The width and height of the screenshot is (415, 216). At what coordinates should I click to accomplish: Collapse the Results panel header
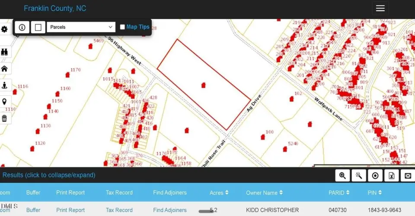coord(49,175)
